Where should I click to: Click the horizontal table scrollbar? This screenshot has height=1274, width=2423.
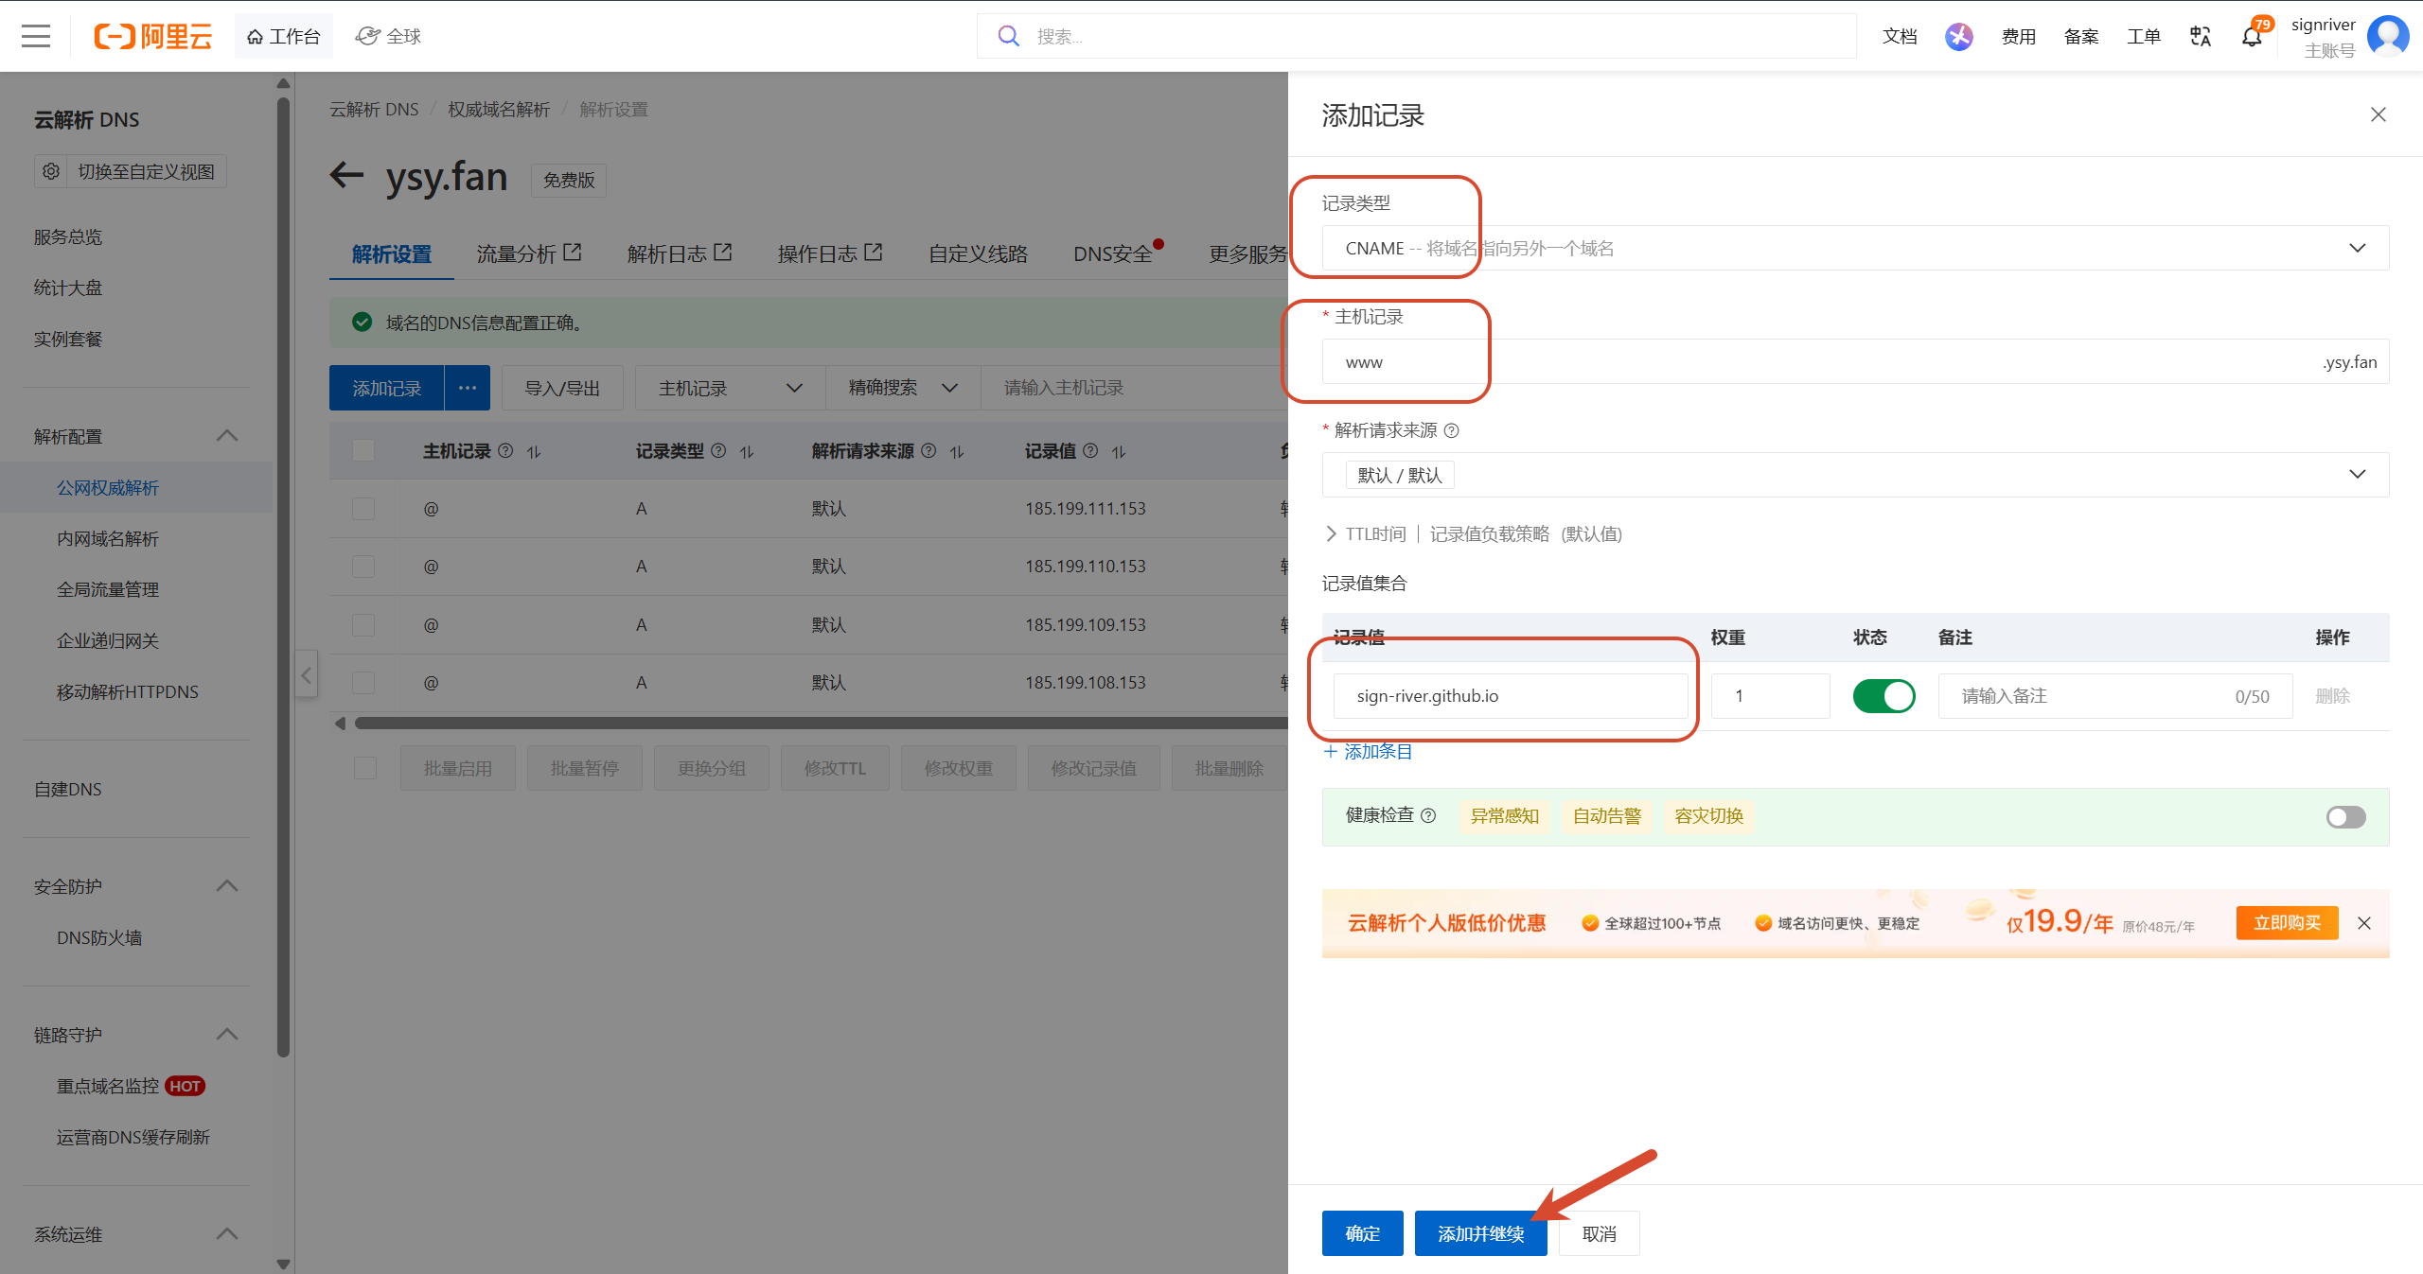pos(821,724)
